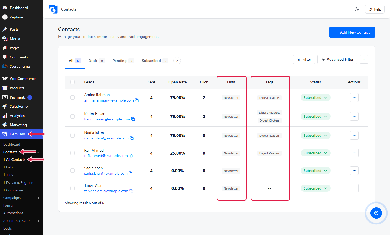Open the Advanced Filter button
The image size is (390, 235).
coord(337,59)
